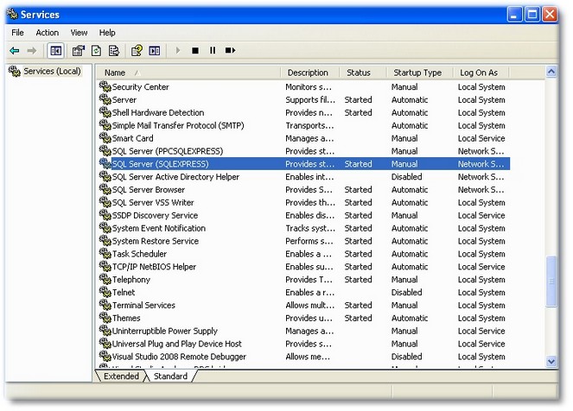Click the gear icon beside Terminal Services
The height and width of the screenshot is (411, 573).
[105, 305]
